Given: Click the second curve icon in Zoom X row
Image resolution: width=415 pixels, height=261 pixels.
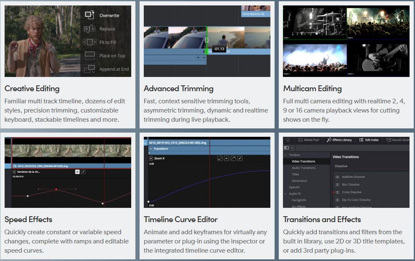Looking at the screenshot, I should coord(227,159).
